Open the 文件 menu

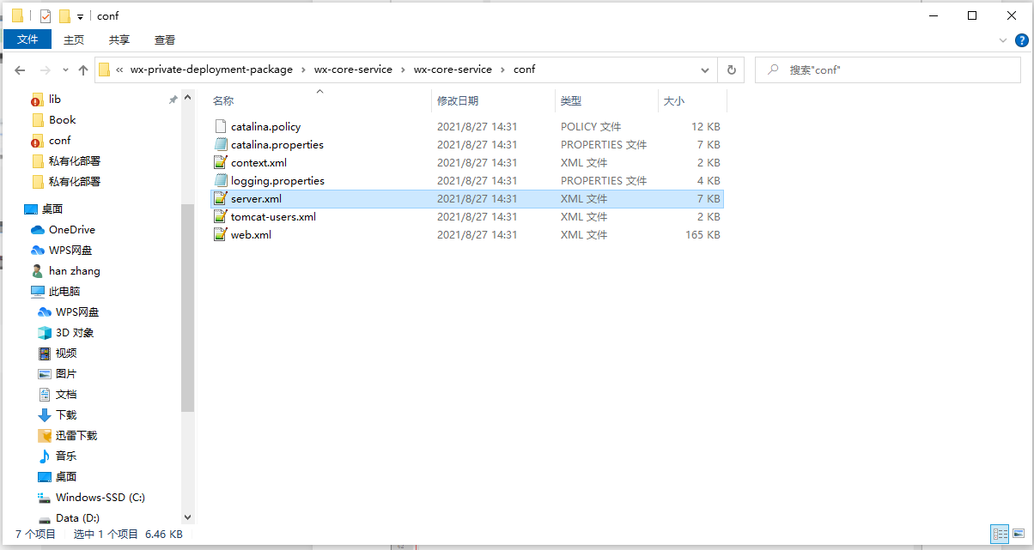pyautogui.click(x=27, y=39)
